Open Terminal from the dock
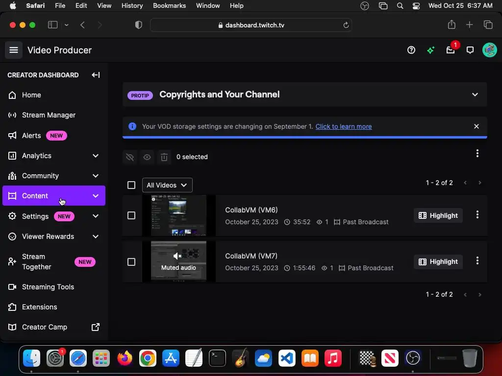This screenshot has height=376, width=502. [217, 358]
